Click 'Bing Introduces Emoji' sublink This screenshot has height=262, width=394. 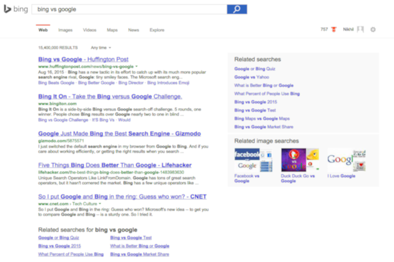[x=168, y=83]
